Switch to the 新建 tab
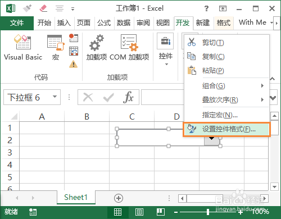Viewport: 281px width, 219px height. pyautogui.click(x=203, y=23)
